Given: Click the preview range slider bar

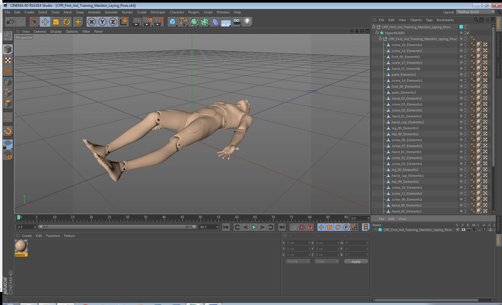Looking at the screenshot, I should point(118,227).
